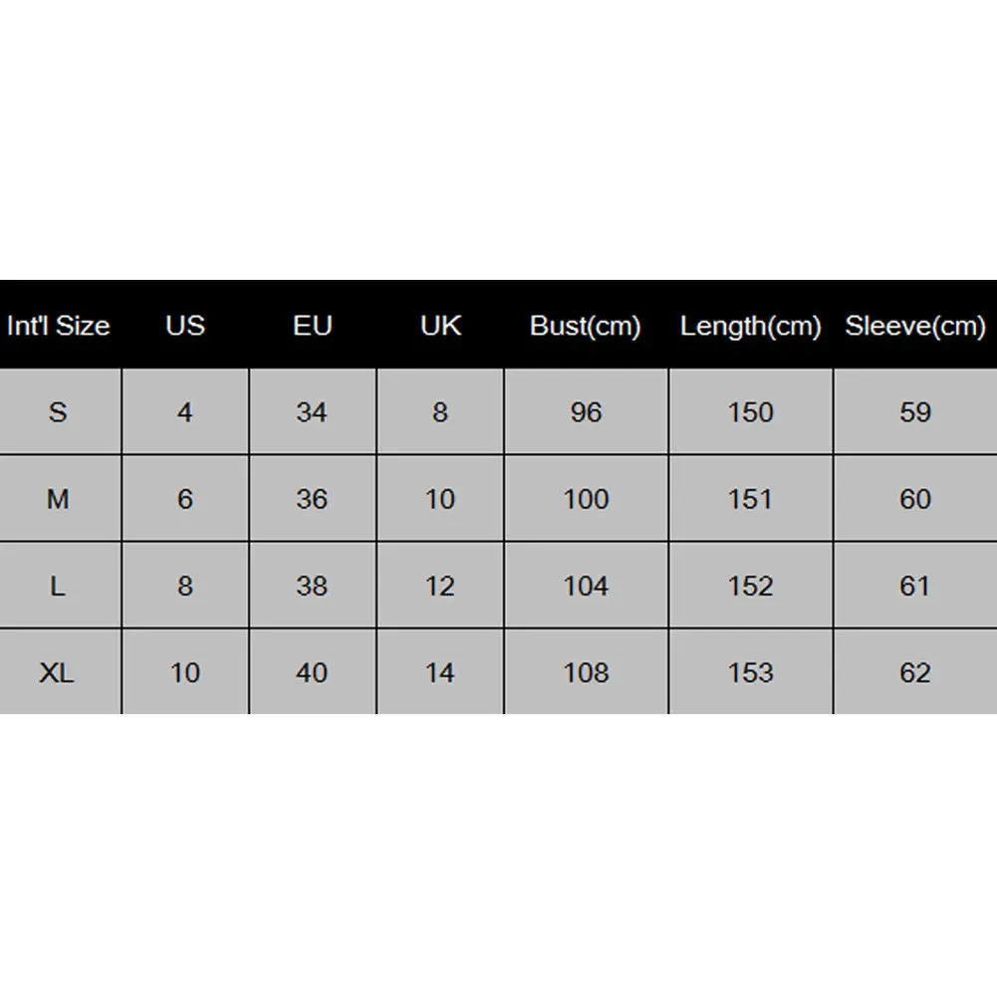Select the UK column header
The width and height of the screenshot is (997, 997).
[x=440, y=326]
